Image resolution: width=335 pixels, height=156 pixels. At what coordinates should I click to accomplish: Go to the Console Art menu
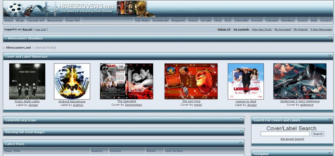(36, 20)
